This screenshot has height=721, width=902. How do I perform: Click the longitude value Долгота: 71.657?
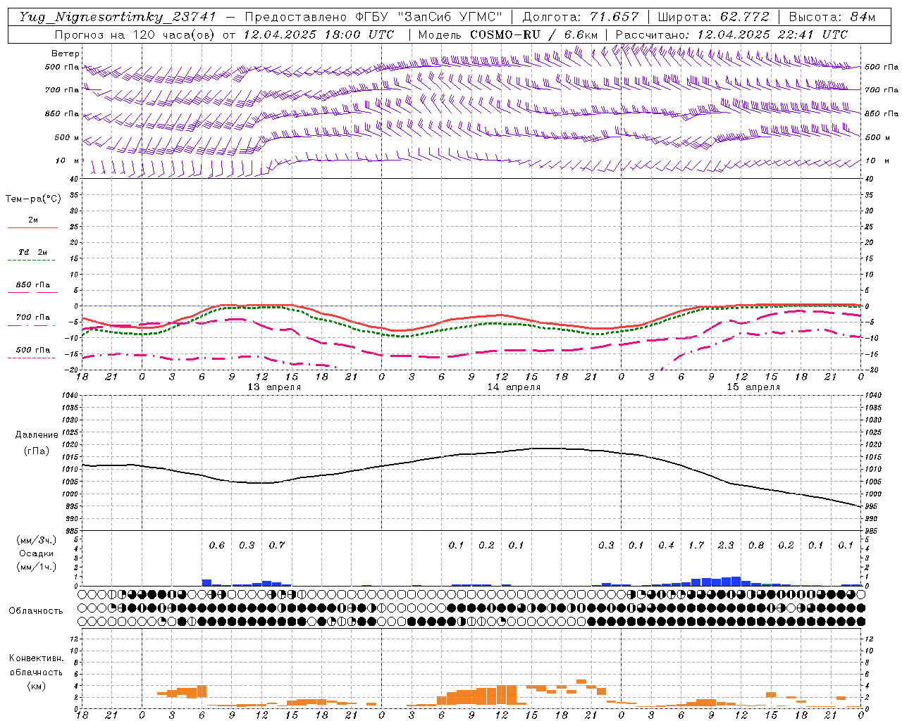581,17
